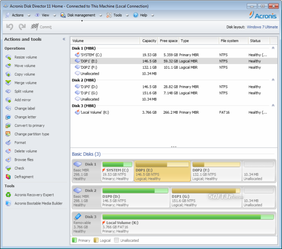Open the View menu
Viewport: 282px width, 249px height.
(45, 15)
